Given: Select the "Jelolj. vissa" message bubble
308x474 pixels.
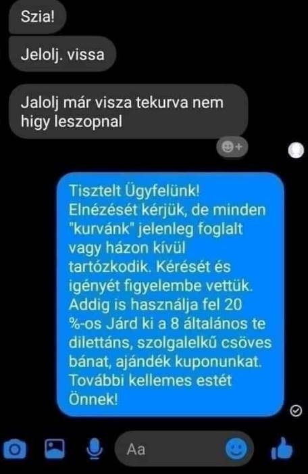Looking at the screenshot, I should click(63, 55).
